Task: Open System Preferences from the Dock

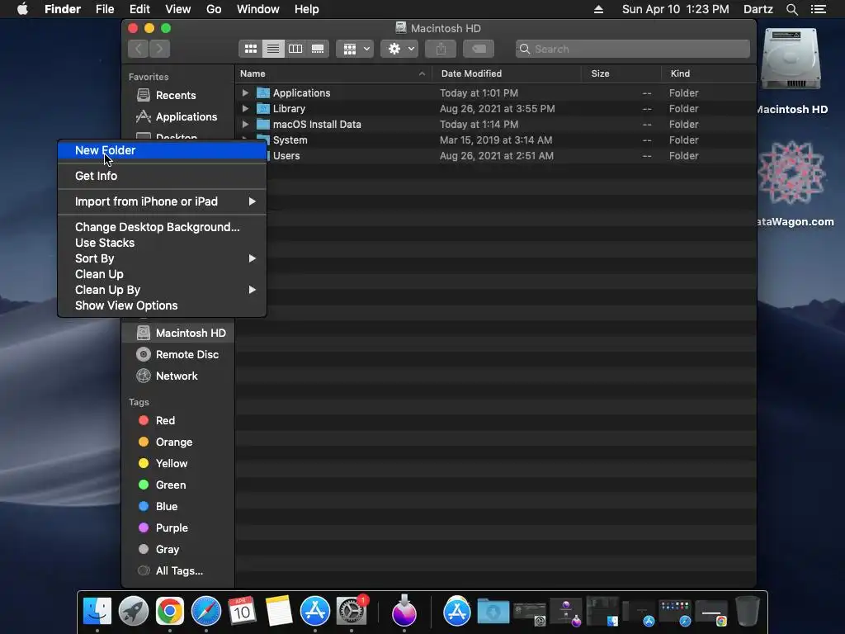Action: coord(352,612)
